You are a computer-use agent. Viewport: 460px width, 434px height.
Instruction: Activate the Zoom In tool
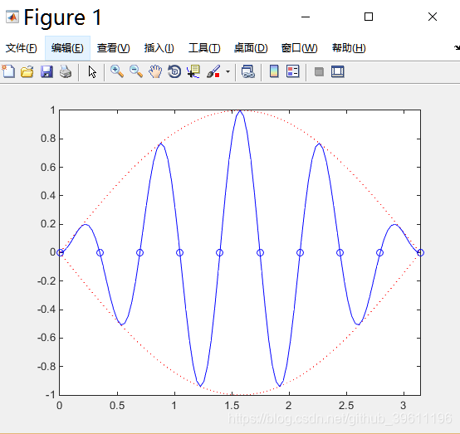[x=117, y=71]
